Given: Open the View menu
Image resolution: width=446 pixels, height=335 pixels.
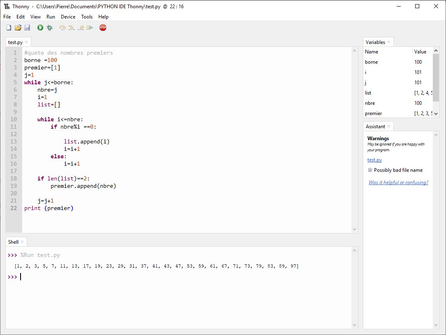Looking at the screenshot, I should coord(35,17).
